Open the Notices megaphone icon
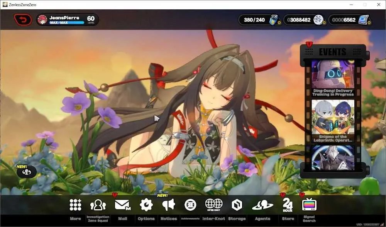The image size is (386, 227). 169,205
